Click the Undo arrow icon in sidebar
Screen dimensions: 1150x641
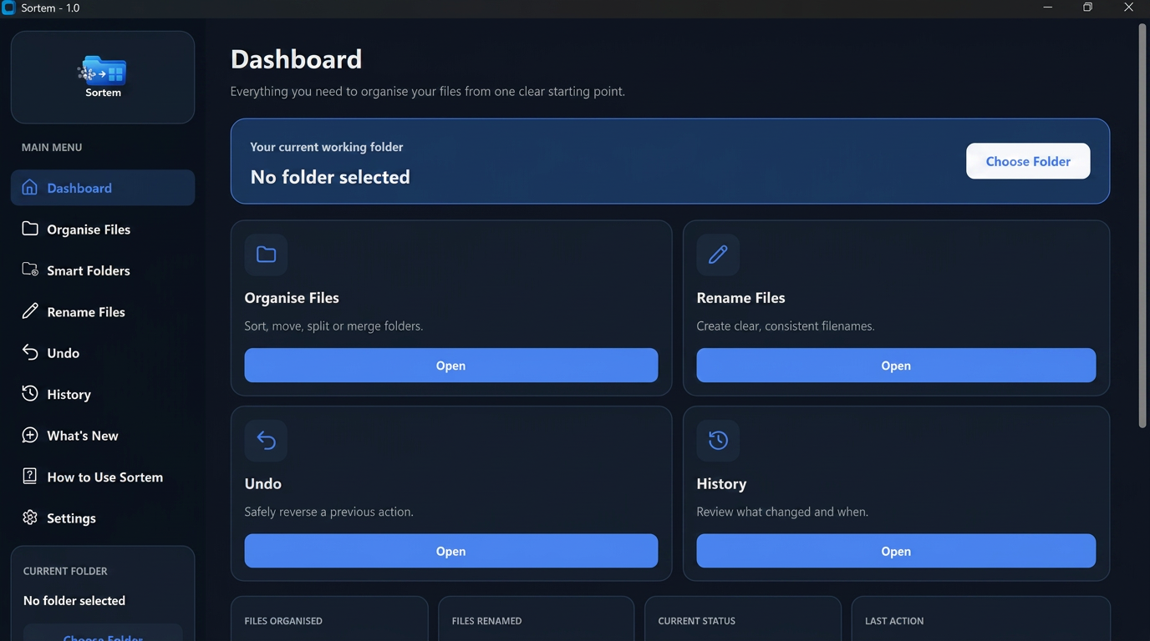click(30, 352)
